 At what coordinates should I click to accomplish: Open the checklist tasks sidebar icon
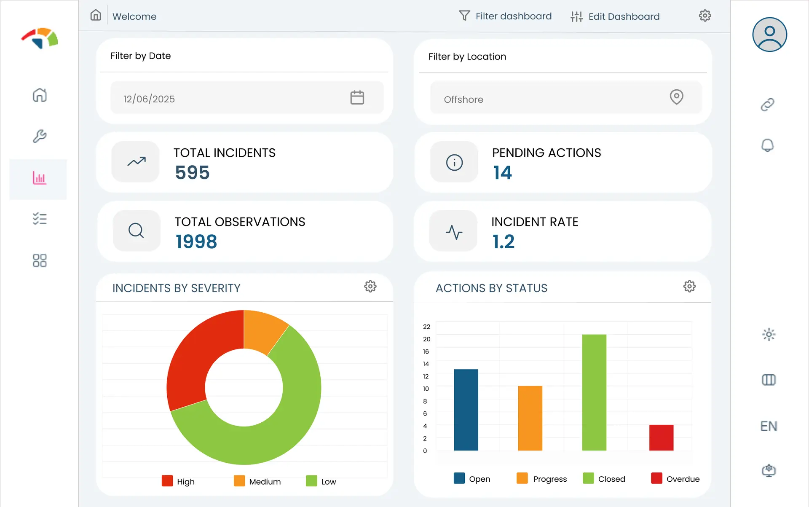pos(40,219)
